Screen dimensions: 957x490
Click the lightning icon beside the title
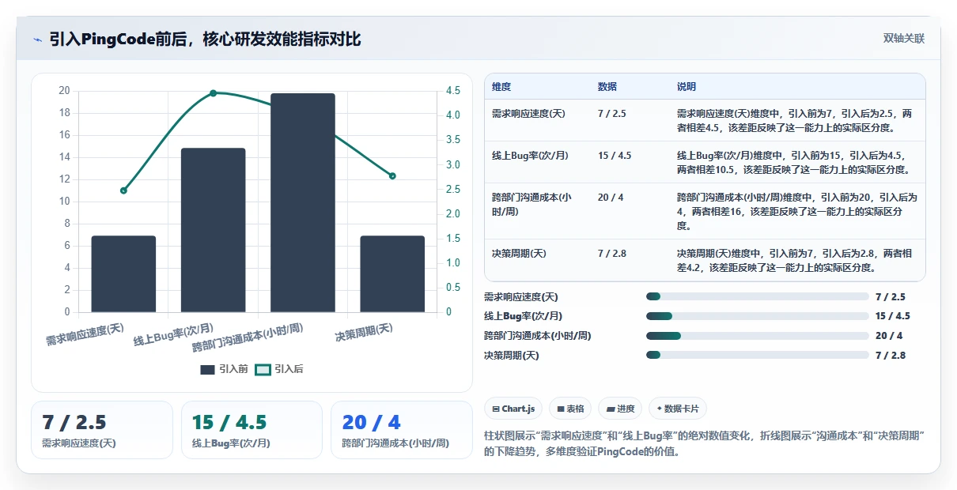[x=38, y=39]
